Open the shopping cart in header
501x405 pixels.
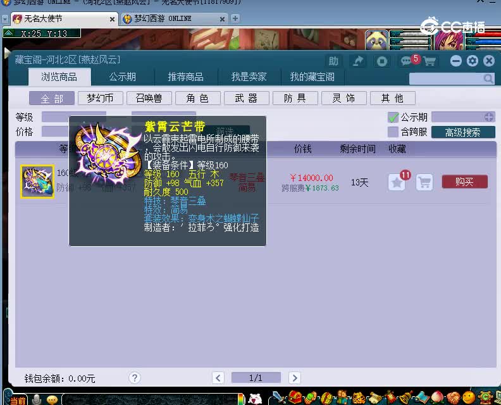pyautogui.click(x=430, y=61)
